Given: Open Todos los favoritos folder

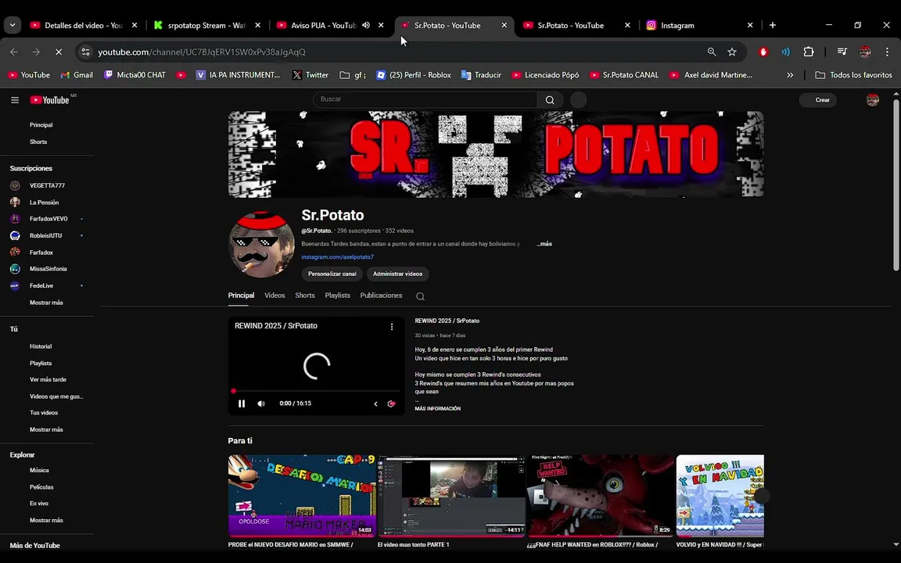Looking at the screenshot, I should [854, 75].
